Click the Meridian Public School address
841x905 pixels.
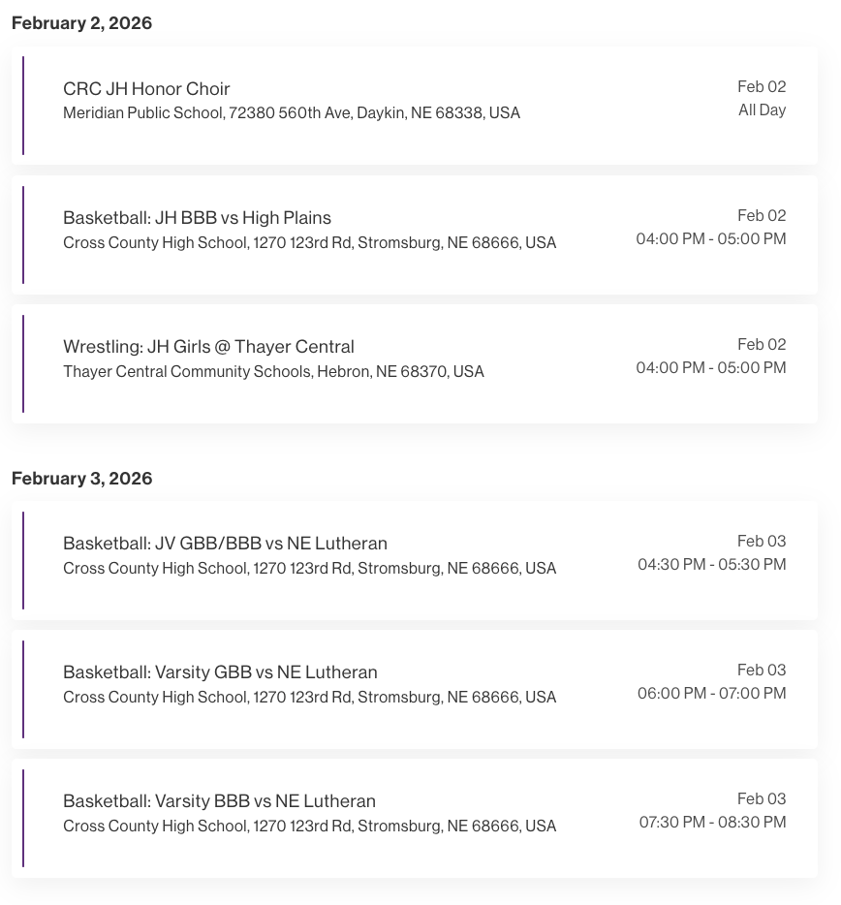[291, 113]
